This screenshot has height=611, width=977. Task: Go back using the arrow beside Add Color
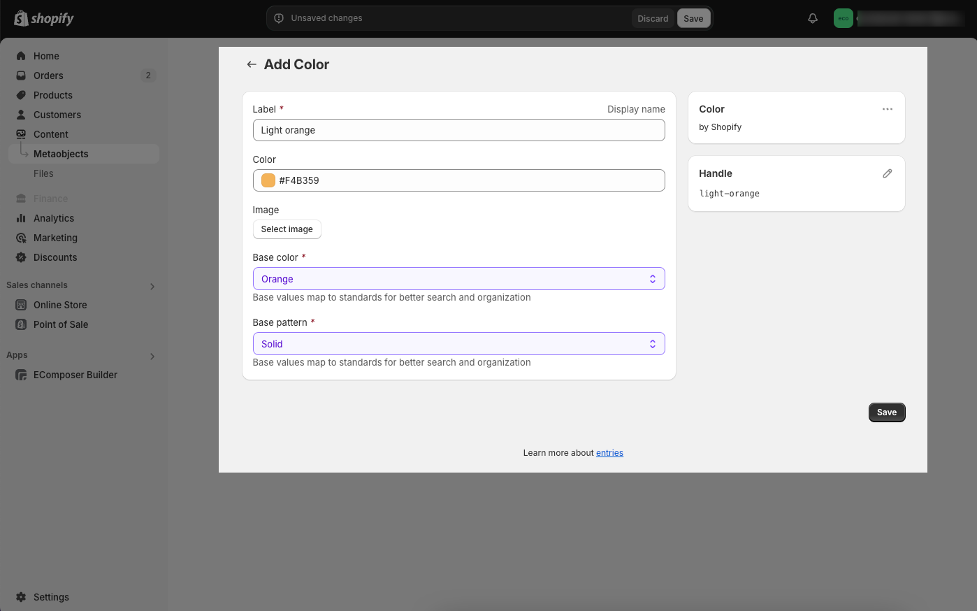pos(252,64)
